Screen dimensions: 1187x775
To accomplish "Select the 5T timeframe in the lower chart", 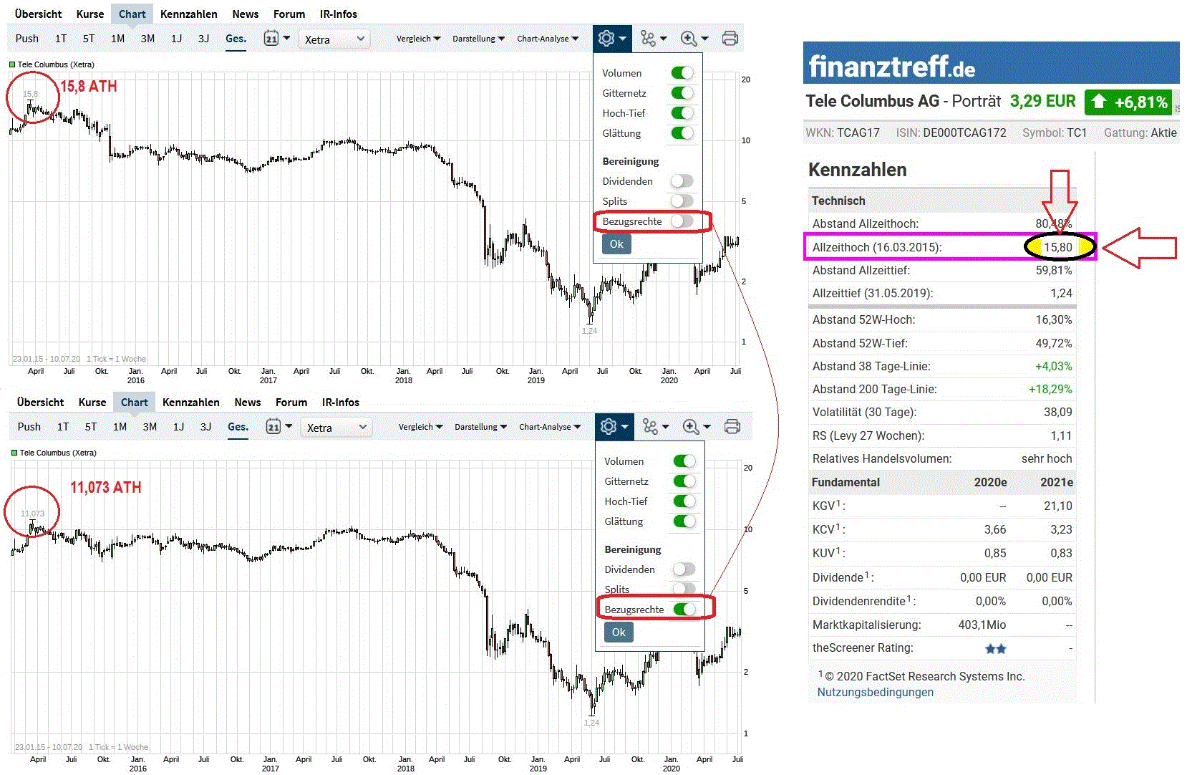I will coord(91,427).
